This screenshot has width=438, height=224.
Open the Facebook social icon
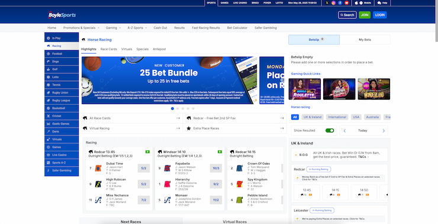pos(340,3)
